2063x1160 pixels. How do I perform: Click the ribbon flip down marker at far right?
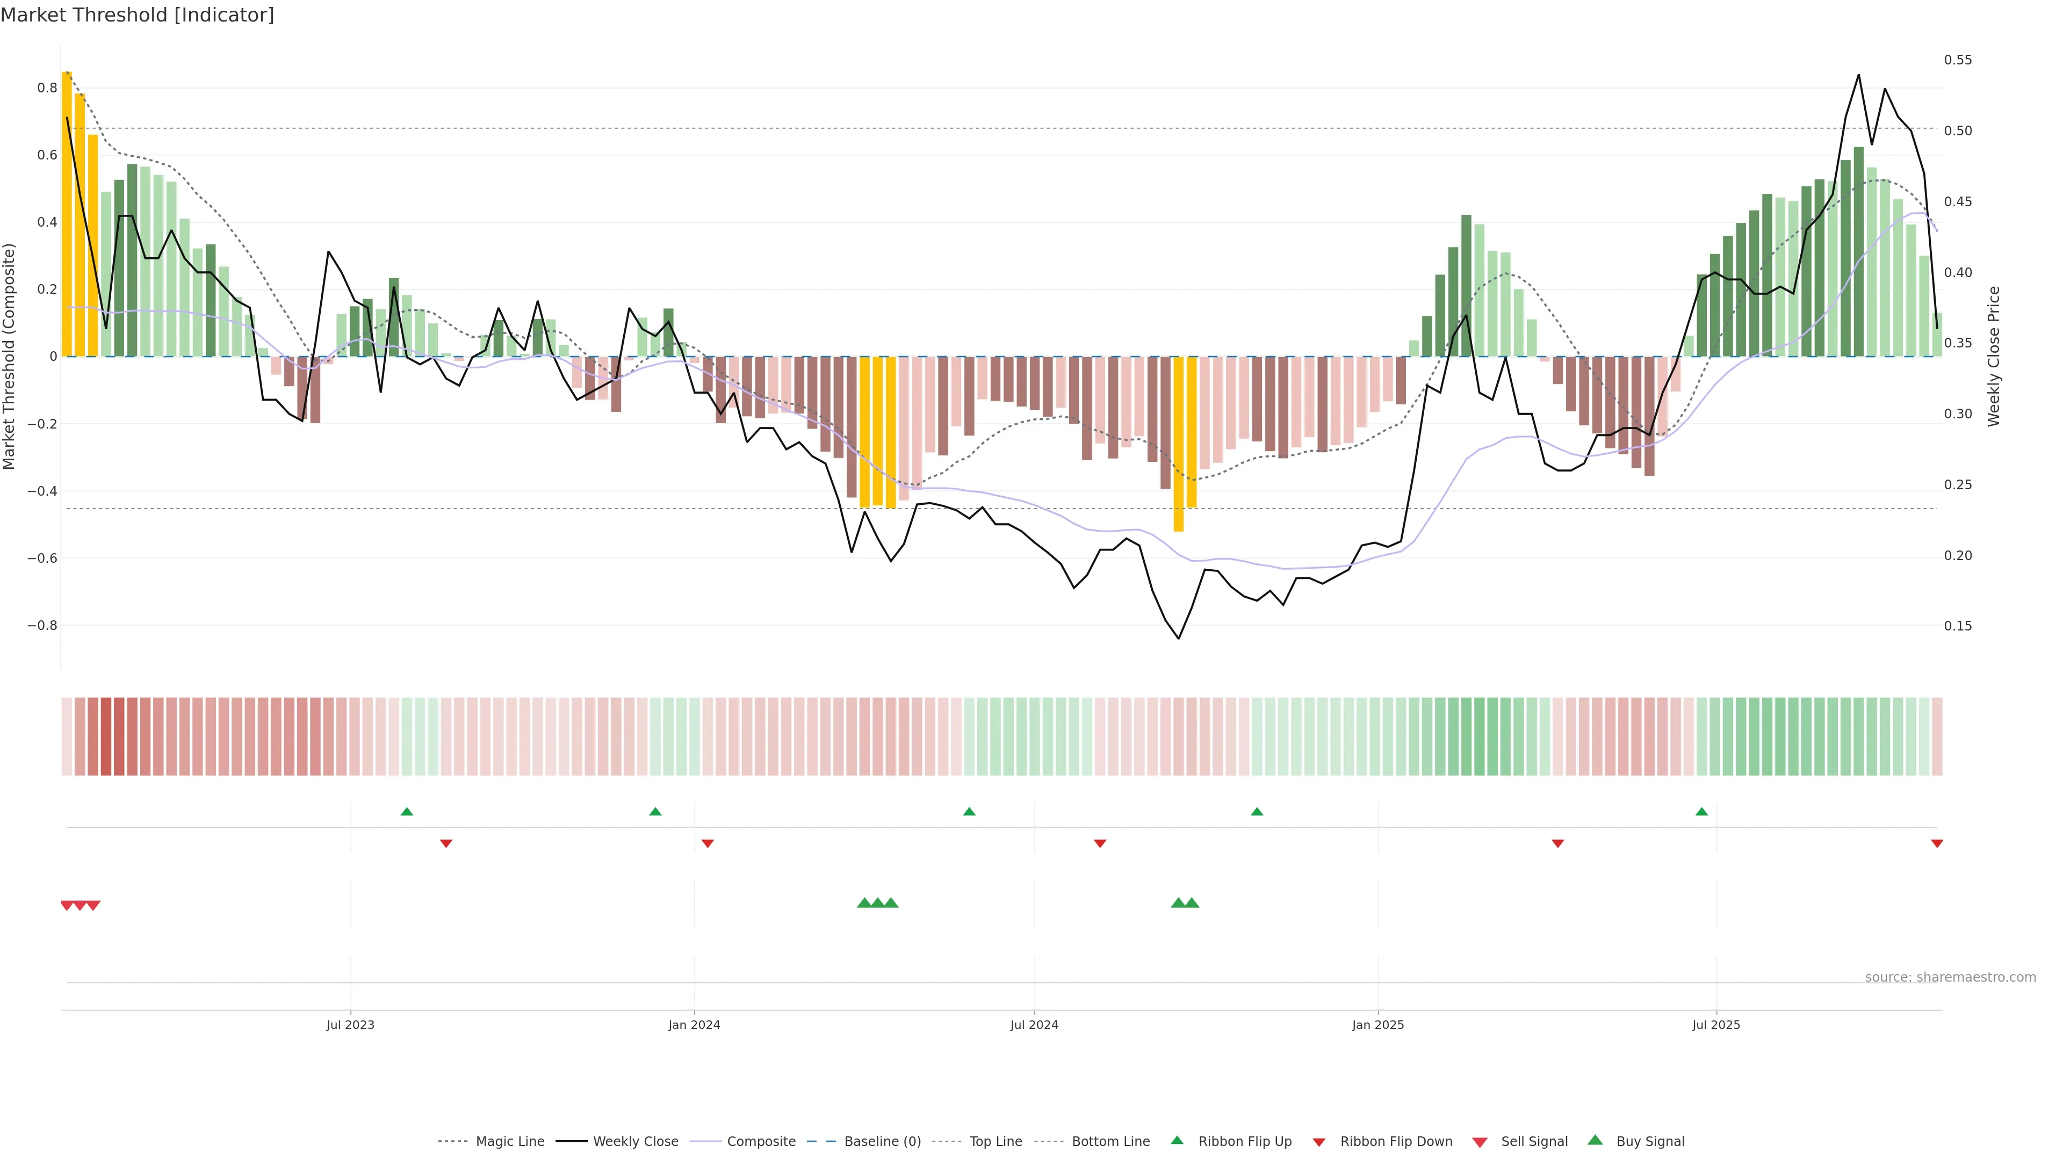(1936, 843)
